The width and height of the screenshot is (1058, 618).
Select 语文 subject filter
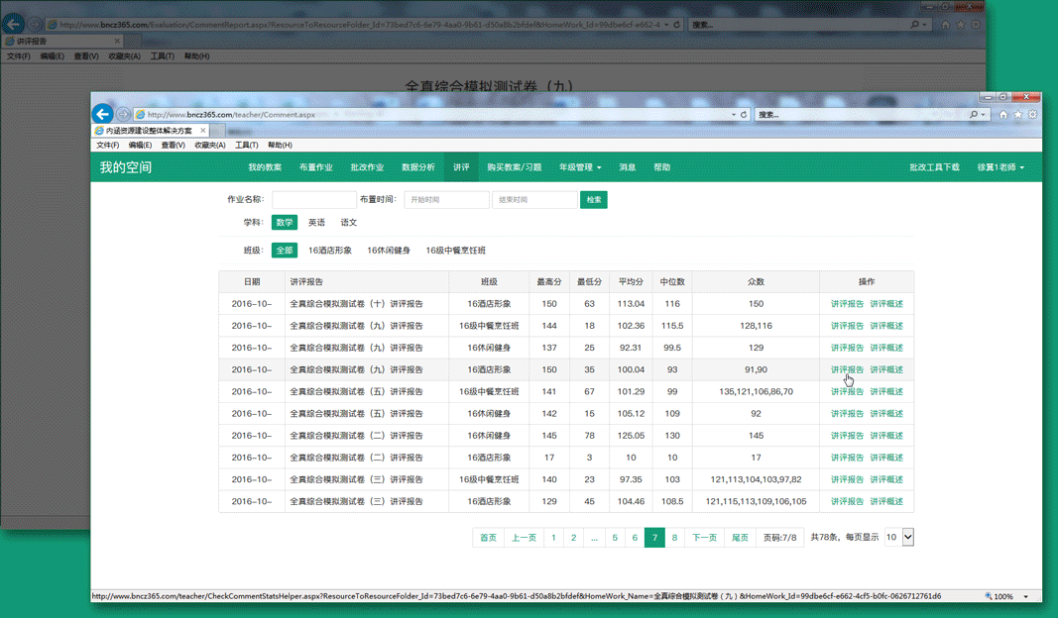pyautogui.click(x=349, y=223)
